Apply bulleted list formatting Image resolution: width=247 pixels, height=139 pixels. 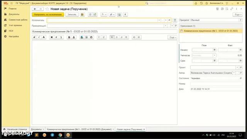pyautogui.click(x=99, y=37)
